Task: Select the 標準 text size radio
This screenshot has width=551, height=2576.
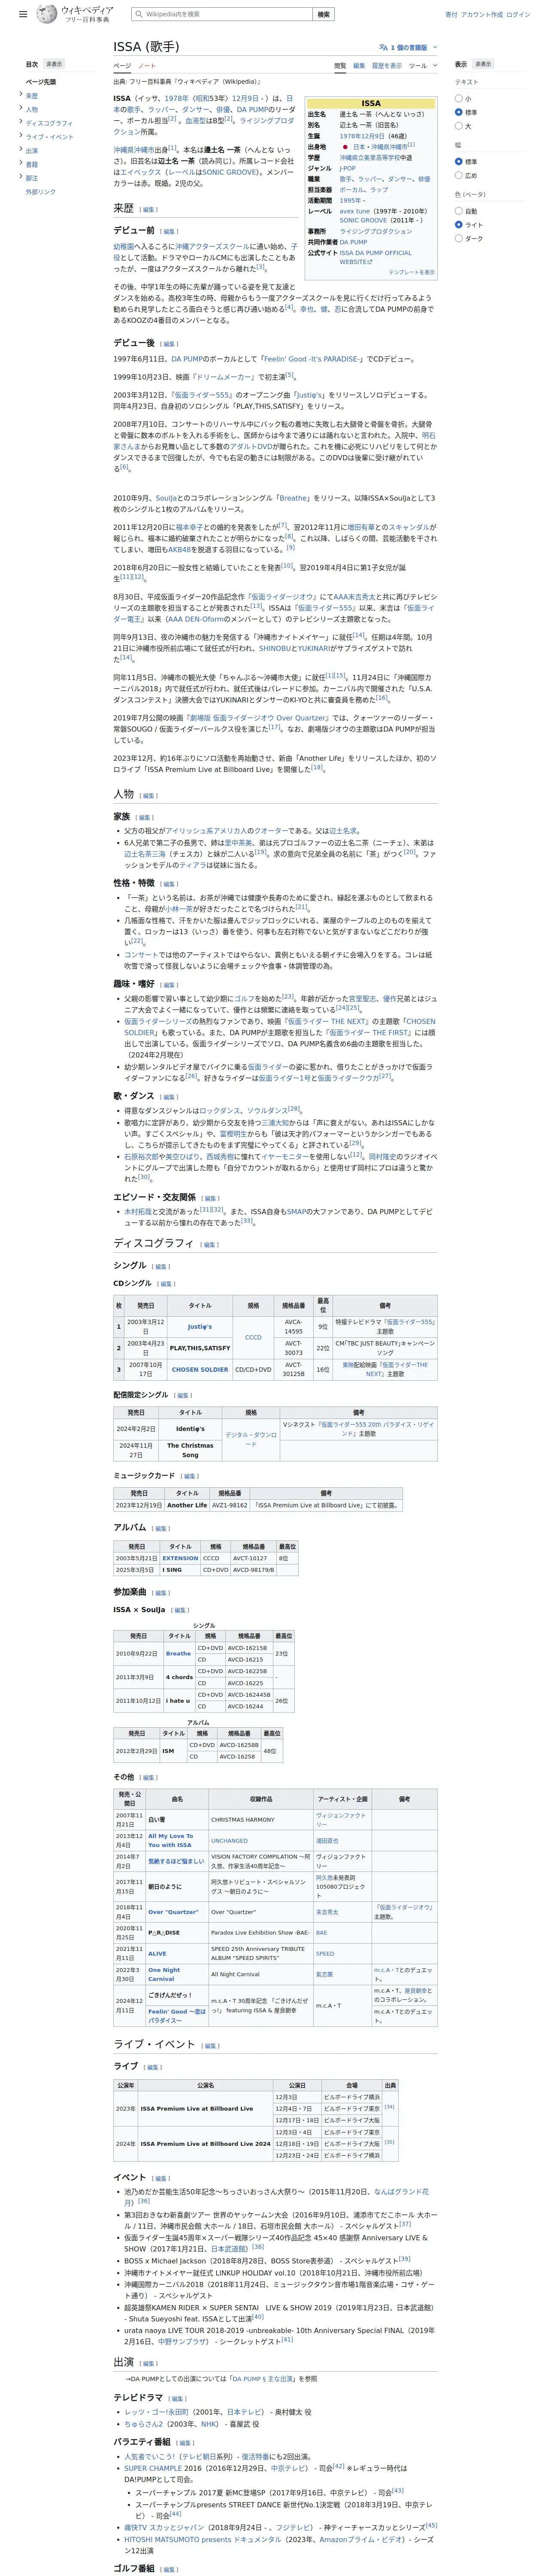Action: click(459, 112)
